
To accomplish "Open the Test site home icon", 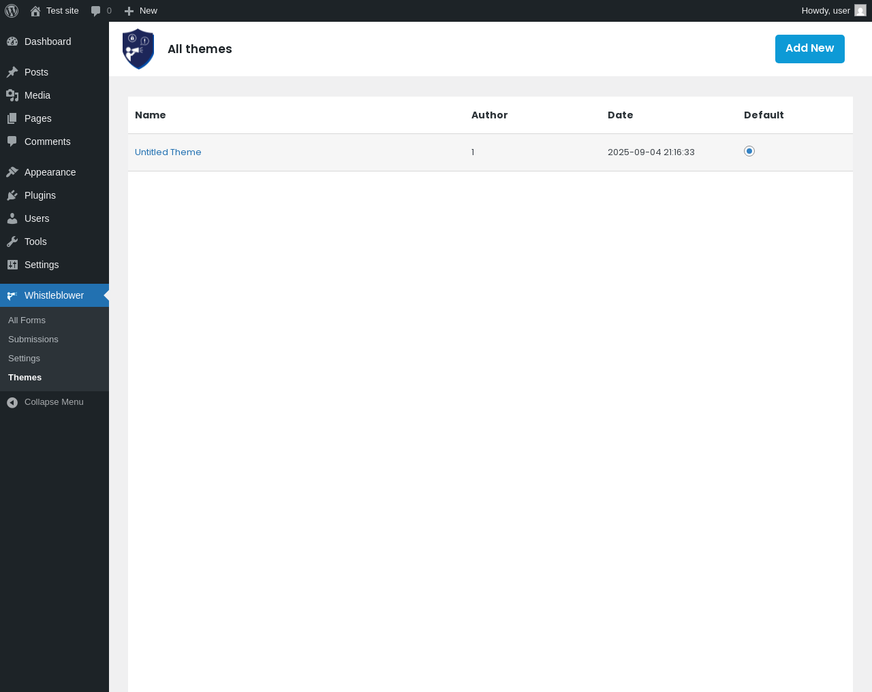I will (35, 11).
